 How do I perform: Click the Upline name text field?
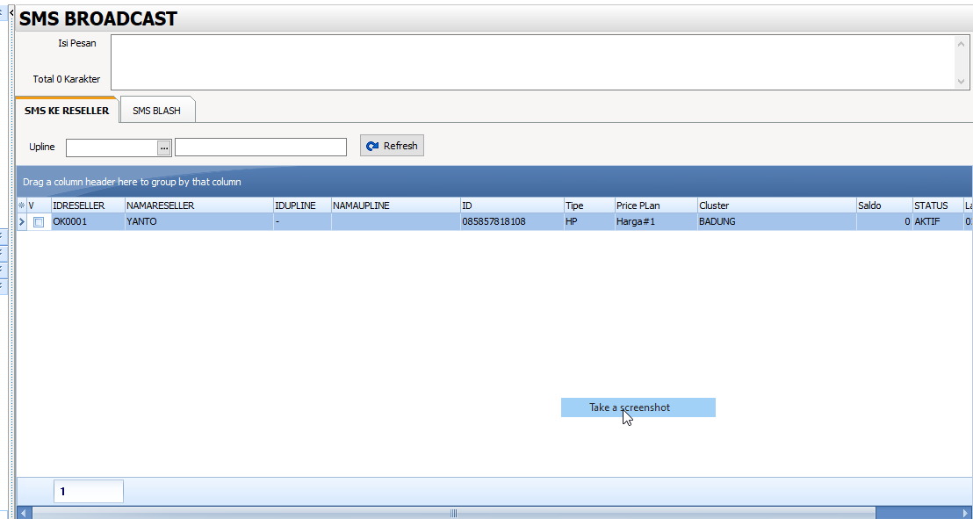(260, 148)
